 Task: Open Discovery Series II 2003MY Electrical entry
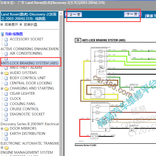click(x=30, y=124)
